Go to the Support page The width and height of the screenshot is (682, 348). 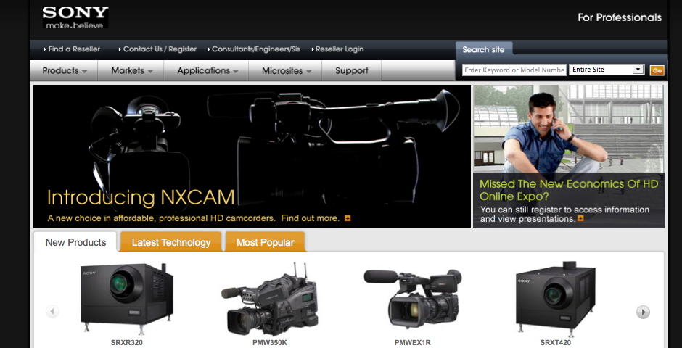click(351, 70)
